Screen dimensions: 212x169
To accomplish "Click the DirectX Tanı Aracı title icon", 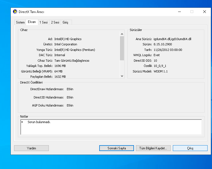I will tap(15, 12).
